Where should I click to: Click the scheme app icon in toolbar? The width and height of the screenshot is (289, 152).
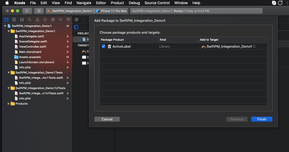49,11
